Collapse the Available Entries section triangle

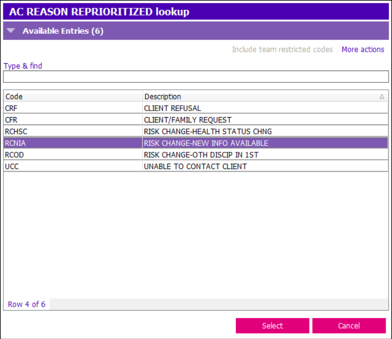[11, 30]
